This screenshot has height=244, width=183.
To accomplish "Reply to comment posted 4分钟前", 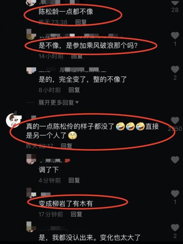I will pos(74,180).
